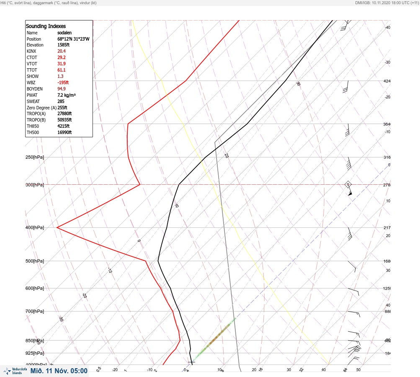420x377 pixels.
Task: Click the wind barb at 700 hPa
Action: pyautogui.click(x=354, y=314)
